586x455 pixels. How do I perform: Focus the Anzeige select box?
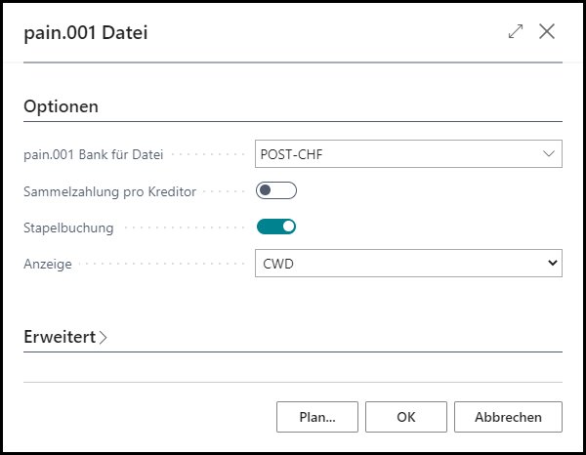(400, 263)
